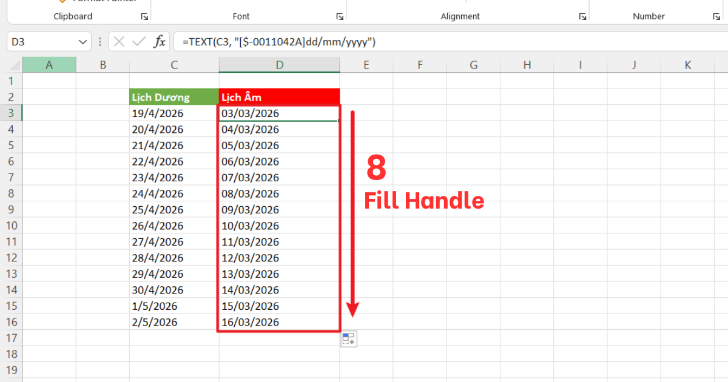728x382 pixels.
Task: Click the Name Box showing D3
Action: click(42, 42)
